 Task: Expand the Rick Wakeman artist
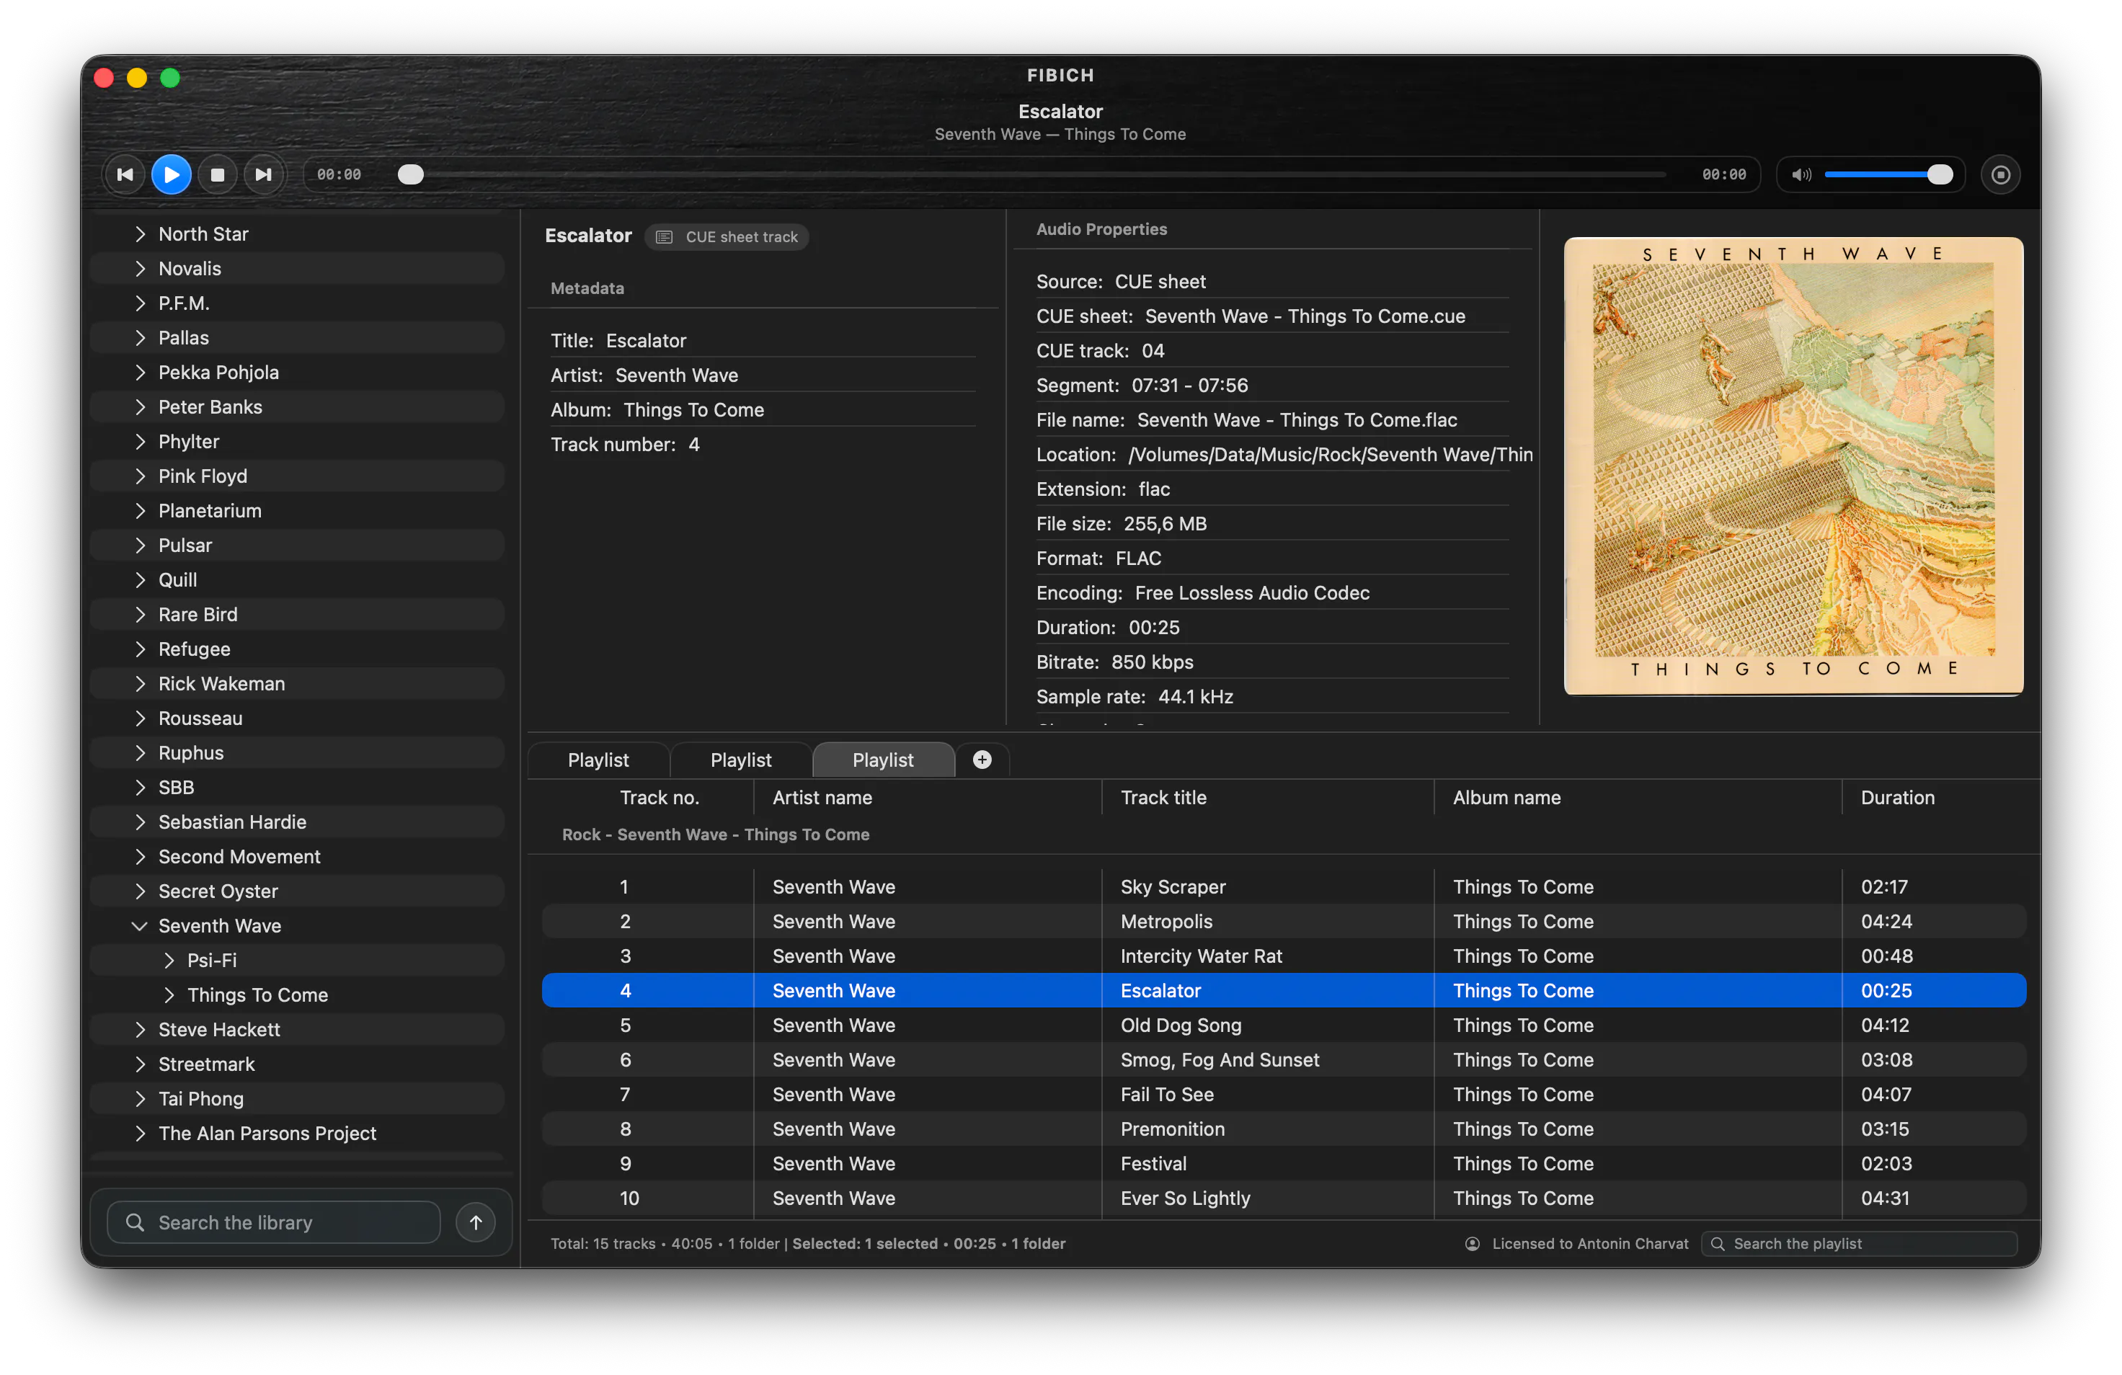140,684
